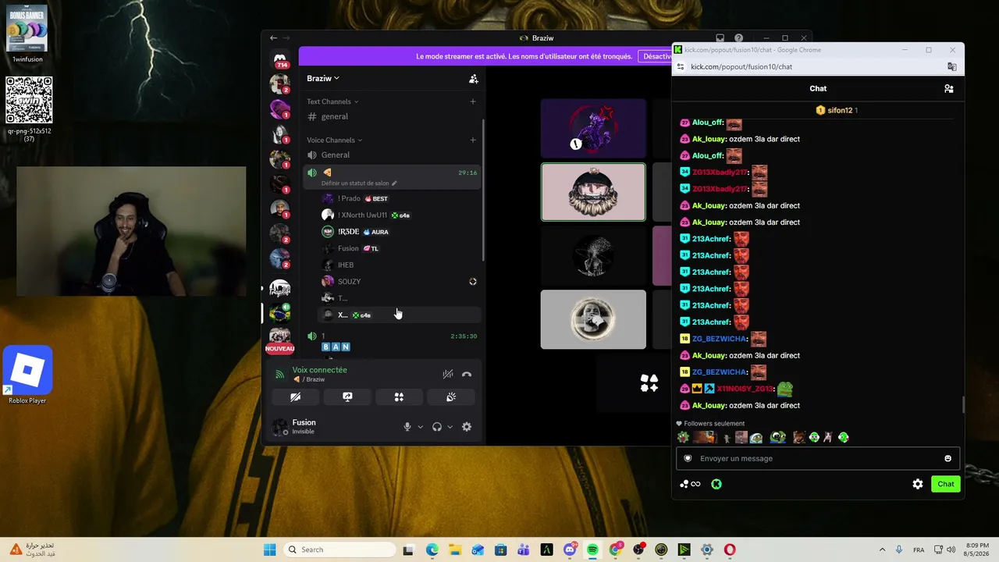
Task: Open soundboard in Discord voice panel
Action: point(451,397)
